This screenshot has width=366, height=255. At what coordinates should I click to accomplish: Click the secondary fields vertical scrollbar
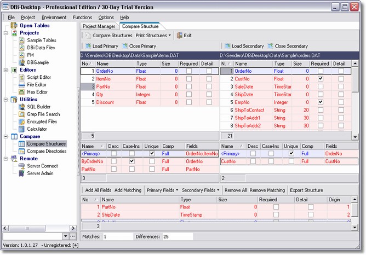tap(355, 101)
